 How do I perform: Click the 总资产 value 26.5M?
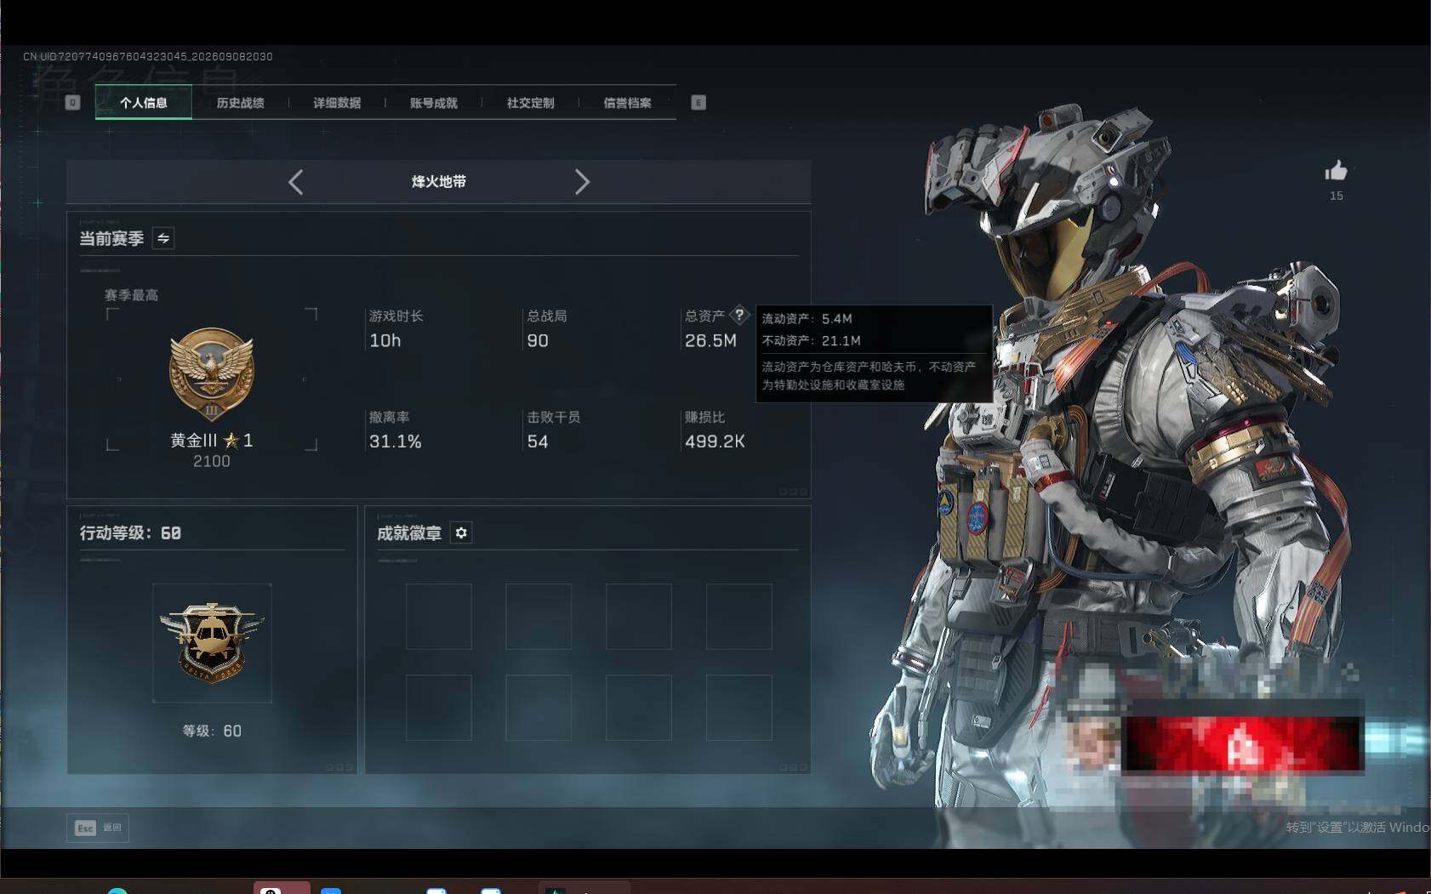[710, 341]
